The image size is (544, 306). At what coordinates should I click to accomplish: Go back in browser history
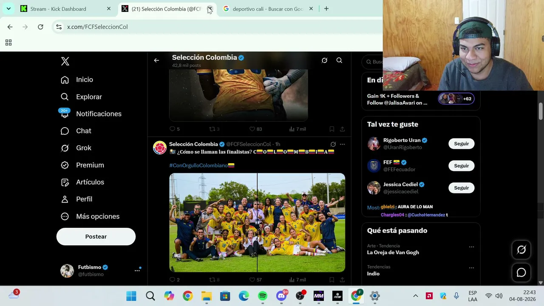pos(10,27)
